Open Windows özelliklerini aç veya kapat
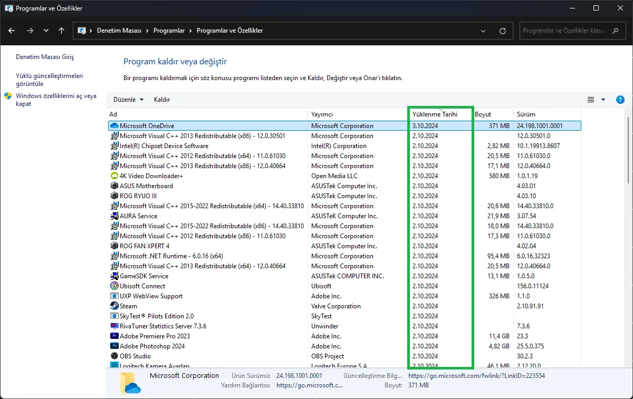Screen dimensions: 633x399 coord(56,100)
